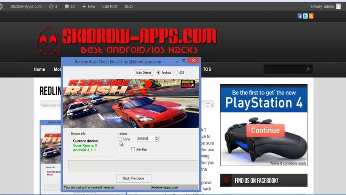Viewport: 346px width, 195px height.
Task: Click the terms & conditions apply text
Action: click(x=288, y=163)
